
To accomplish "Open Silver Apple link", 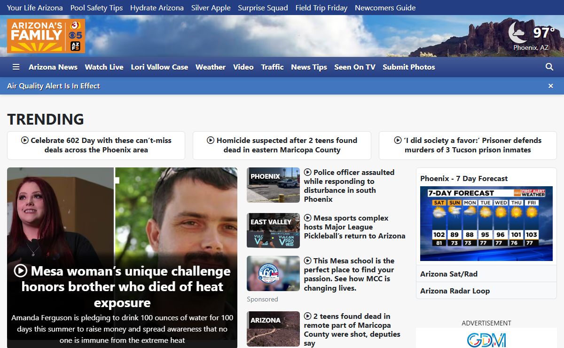I will pyautogui.click(x=211, y=8).
